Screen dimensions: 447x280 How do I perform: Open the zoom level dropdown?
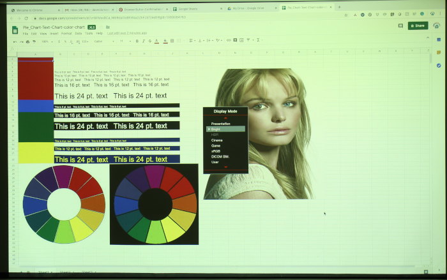tap(47, 41)
